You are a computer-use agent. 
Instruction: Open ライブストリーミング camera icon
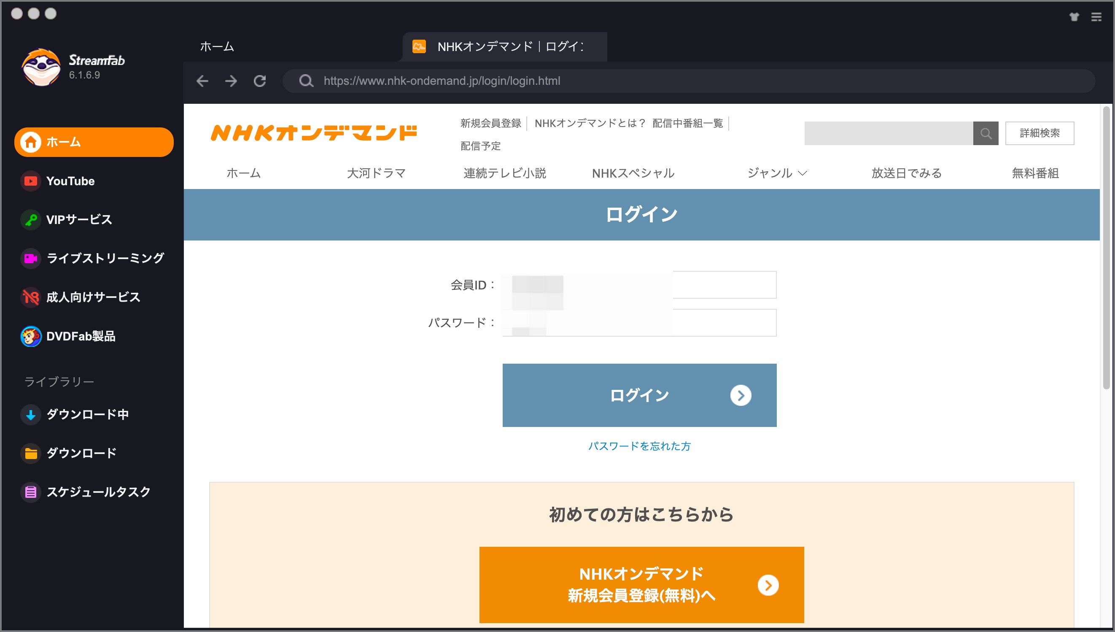(31, 258)
